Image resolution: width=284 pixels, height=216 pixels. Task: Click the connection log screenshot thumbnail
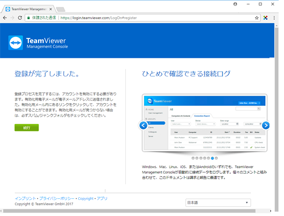[x=205, y=123]
